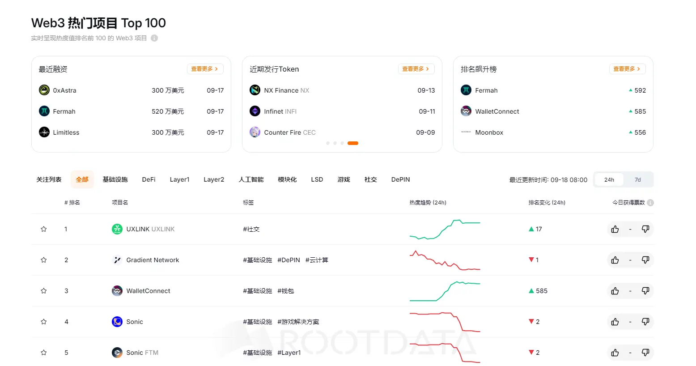Screen dimensions: 696x366
Task: Click the Counter Fire CEC token icon
Action: click(x=255, y=132)
